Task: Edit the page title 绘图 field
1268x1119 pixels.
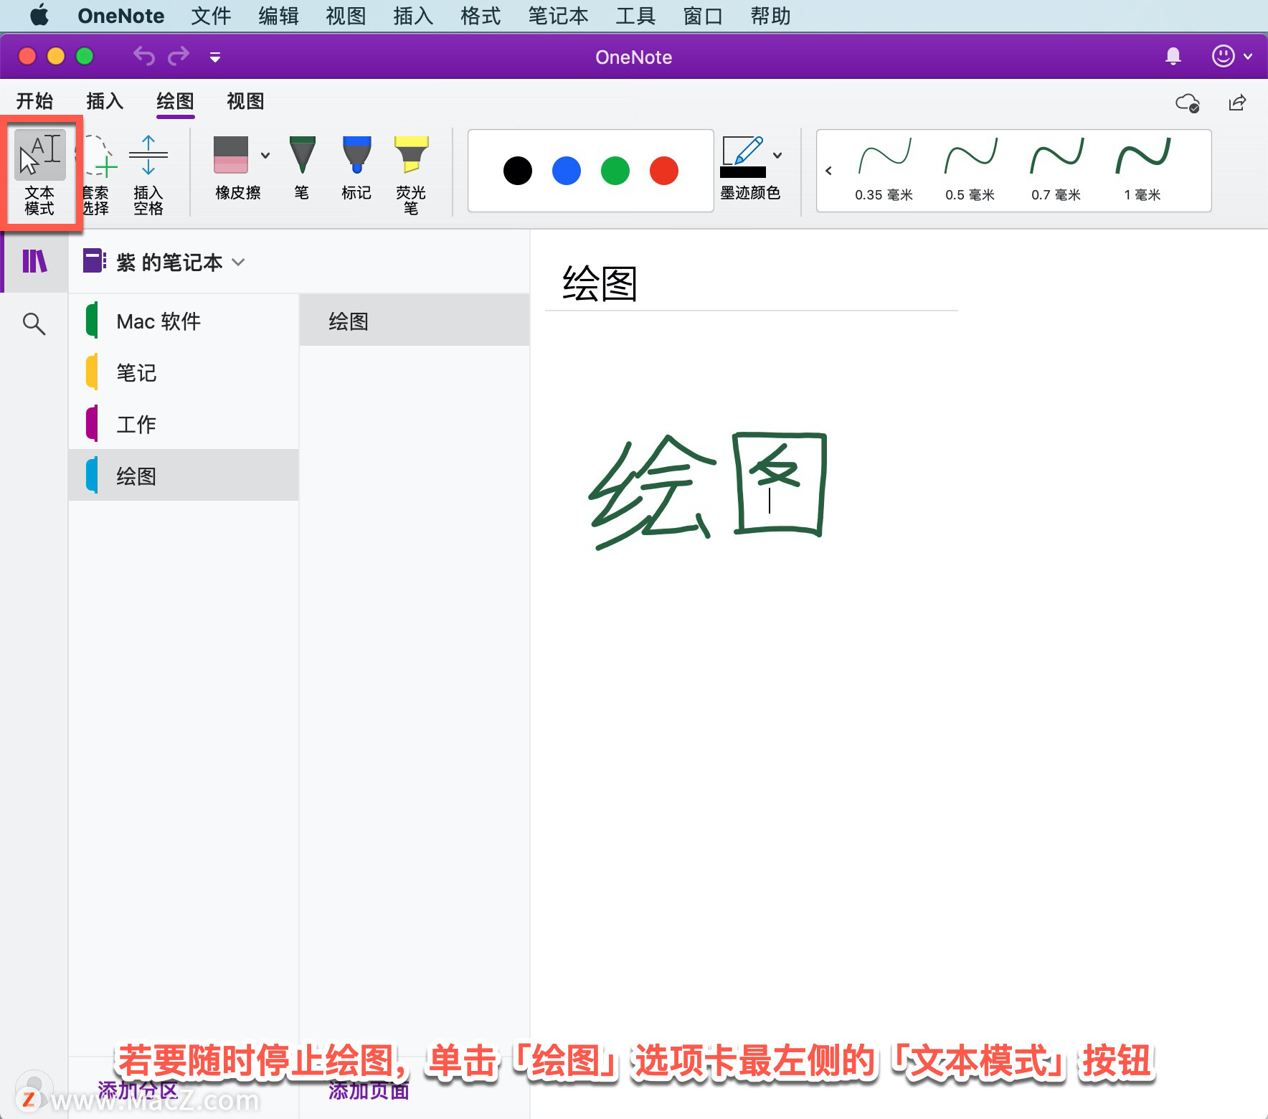Action: click(600, 283)
